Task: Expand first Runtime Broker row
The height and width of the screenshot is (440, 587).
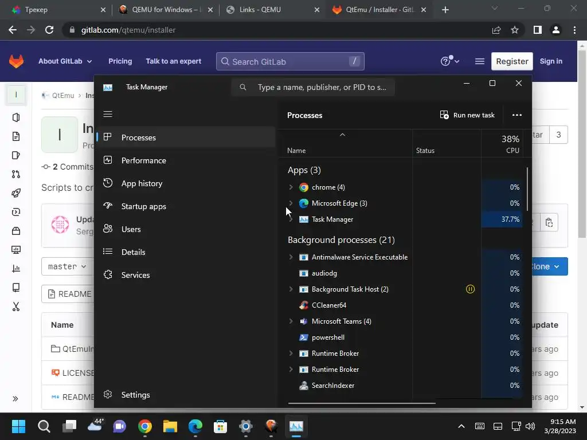Action: 291,353
